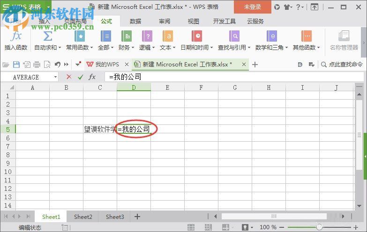Click the 自动求和 (AutoSum) sigma icon
The image size is (367, 232).
pos(47,36)
